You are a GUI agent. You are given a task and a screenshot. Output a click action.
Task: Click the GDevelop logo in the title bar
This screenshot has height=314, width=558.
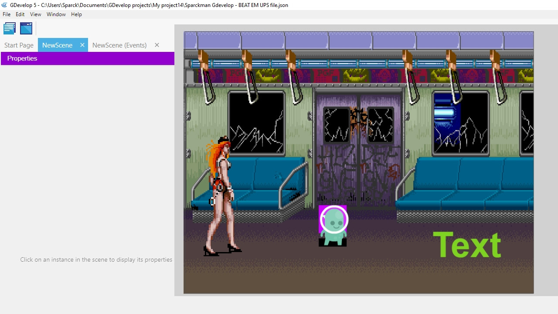(x=4, y=5)
